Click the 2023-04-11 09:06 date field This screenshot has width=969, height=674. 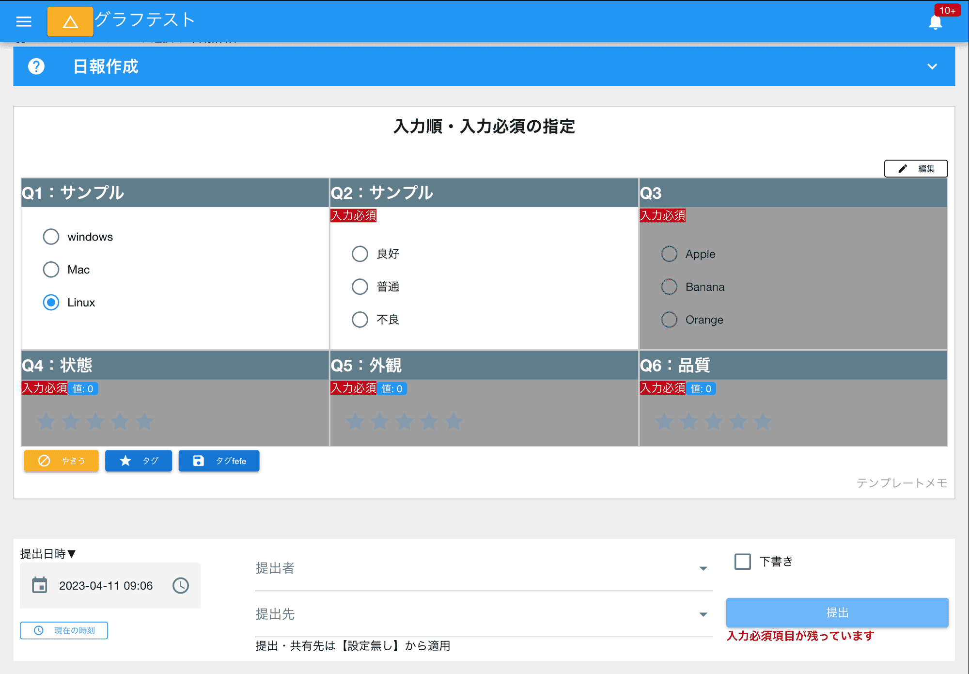[106, 585]
